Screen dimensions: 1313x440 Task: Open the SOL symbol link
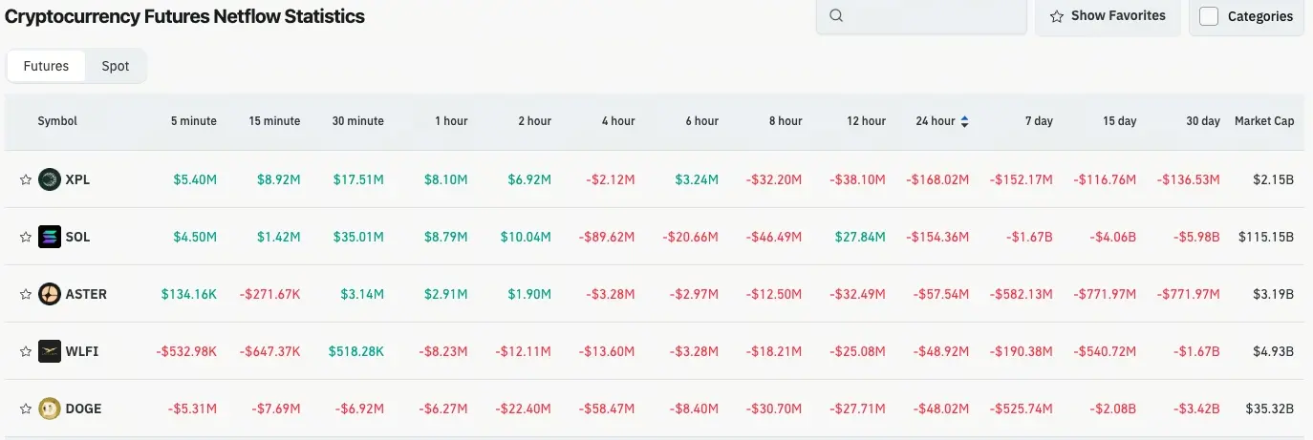[78, 237]
